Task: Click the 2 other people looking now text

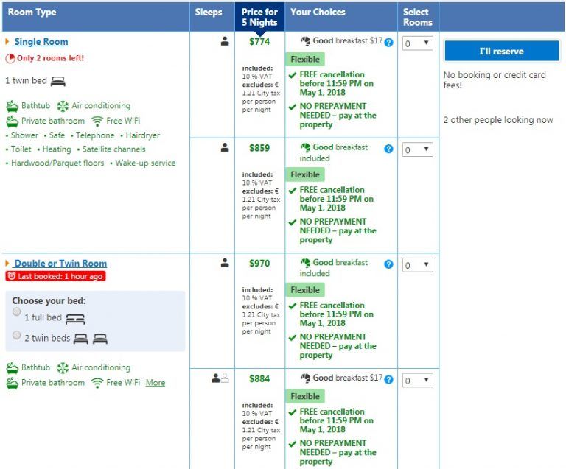Action: pos(498,120)
